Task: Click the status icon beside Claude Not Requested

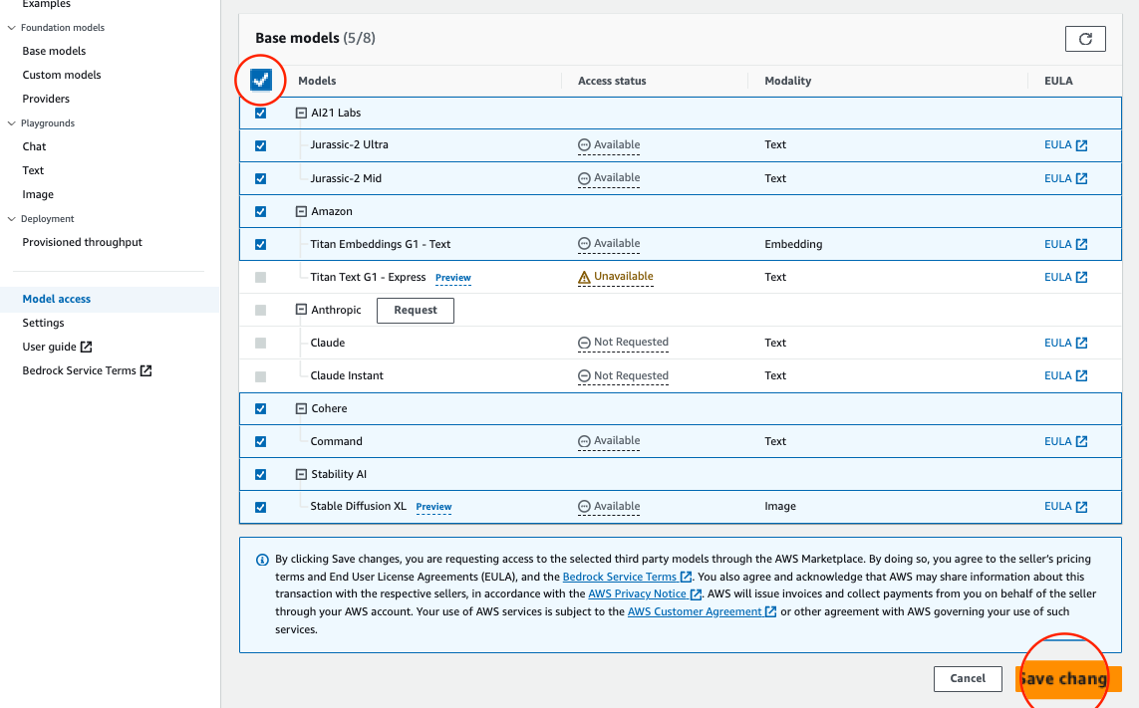Action: point(584,343)
